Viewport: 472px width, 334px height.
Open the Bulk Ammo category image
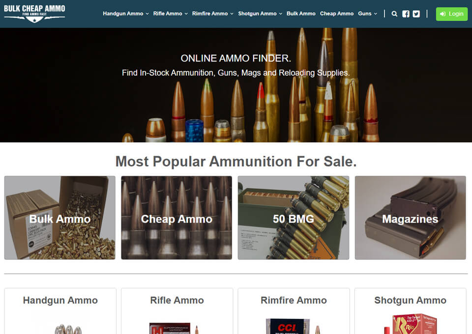click(59, 218)
